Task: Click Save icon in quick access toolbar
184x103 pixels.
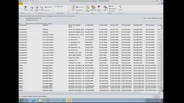Action: tap(20, 1)
